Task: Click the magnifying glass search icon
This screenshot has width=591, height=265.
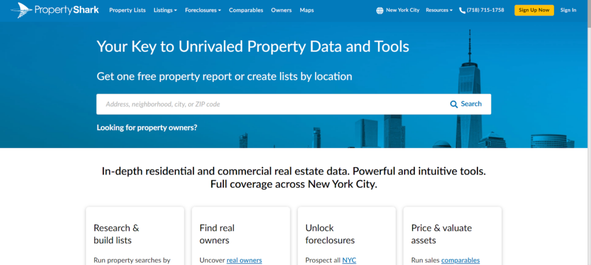Action: pos(454,104)
